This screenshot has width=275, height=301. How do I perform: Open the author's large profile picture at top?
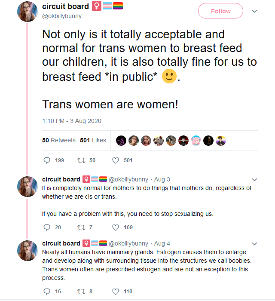[x=27, y=12]
